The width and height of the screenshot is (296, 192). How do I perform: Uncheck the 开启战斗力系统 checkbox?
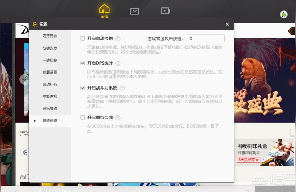[x=83, y=88]
